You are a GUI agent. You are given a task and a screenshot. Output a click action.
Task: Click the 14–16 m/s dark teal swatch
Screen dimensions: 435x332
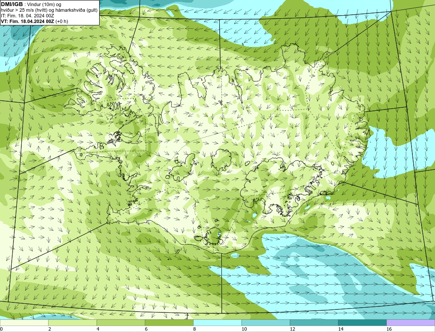click(x=362, y=322)
